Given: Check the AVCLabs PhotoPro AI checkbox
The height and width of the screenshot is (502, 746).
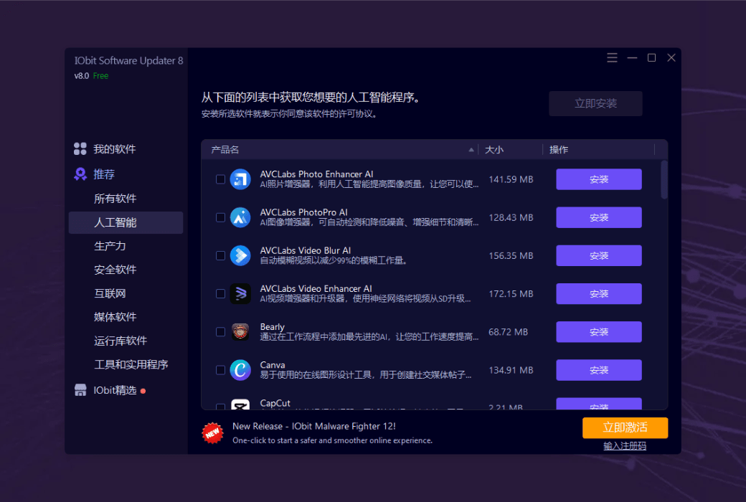Looking at the screenshot, I should [x=220, y=217].
